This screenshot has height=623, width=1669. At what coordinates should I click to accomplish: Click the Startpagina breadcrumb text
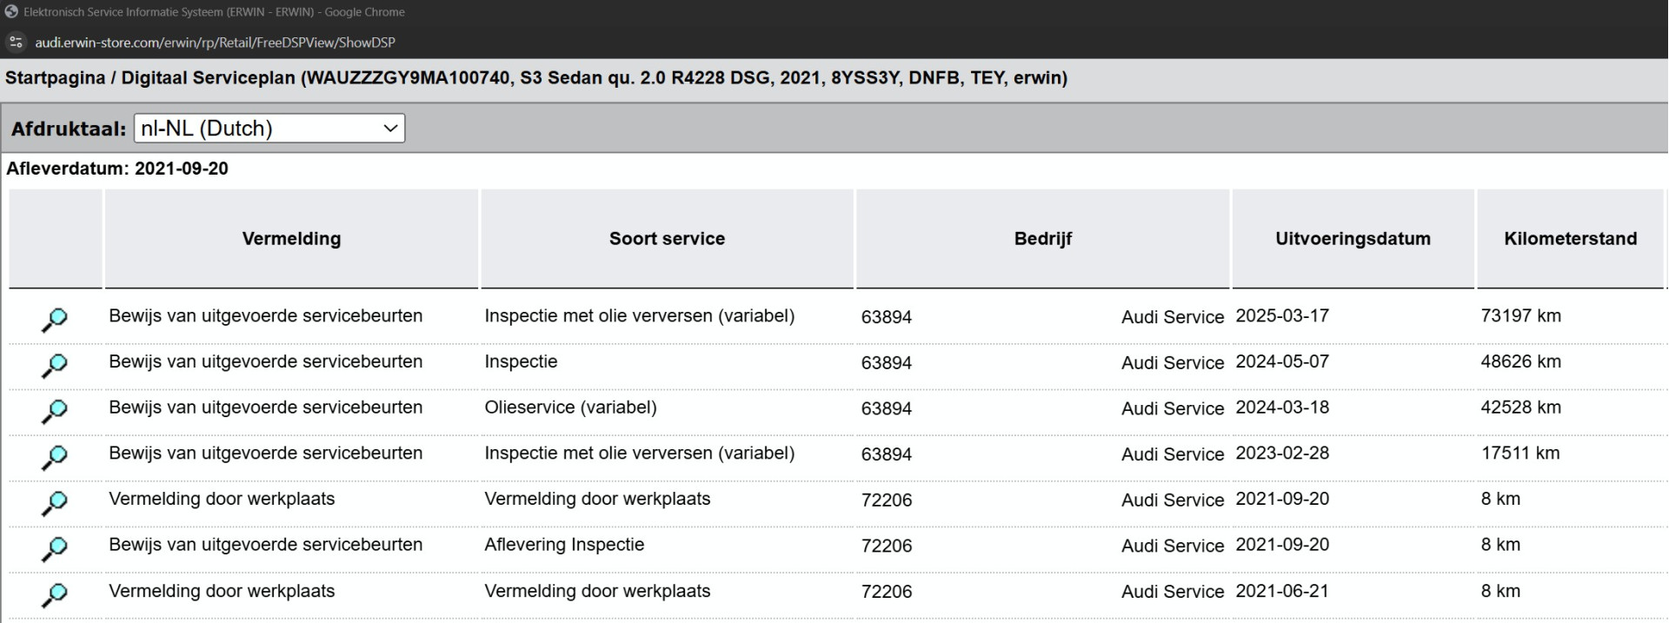[x=55, y=78]
